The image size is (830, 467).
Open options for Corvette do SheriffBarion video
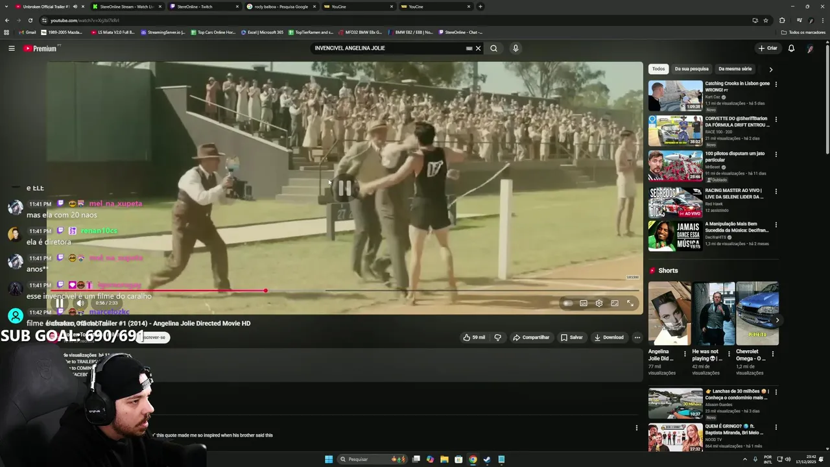pyautogui.click(x=776, y=119)
